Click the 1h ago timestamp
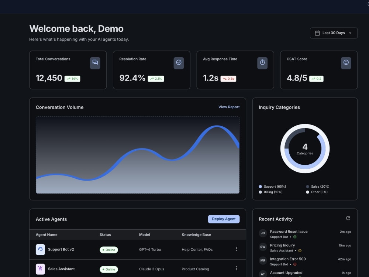This screenshot has width=369, height=277. pos(346,273)
